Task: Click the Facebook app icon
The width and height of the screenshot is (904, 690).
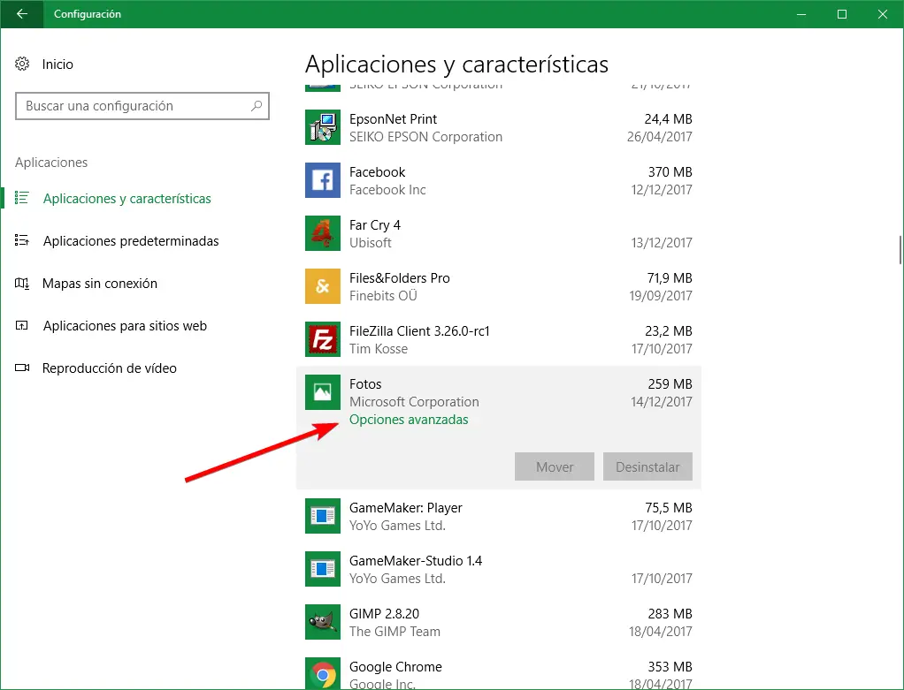Action: pos(323,180)
